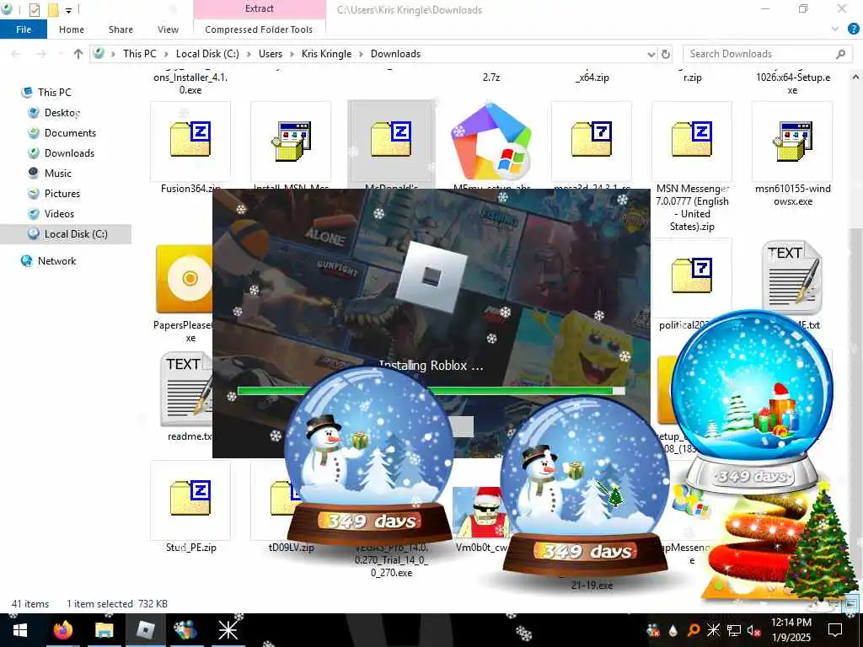Click the Start button
Image resolution: width=863 pixels, height=647 pixels.
[x=20, y=630]
